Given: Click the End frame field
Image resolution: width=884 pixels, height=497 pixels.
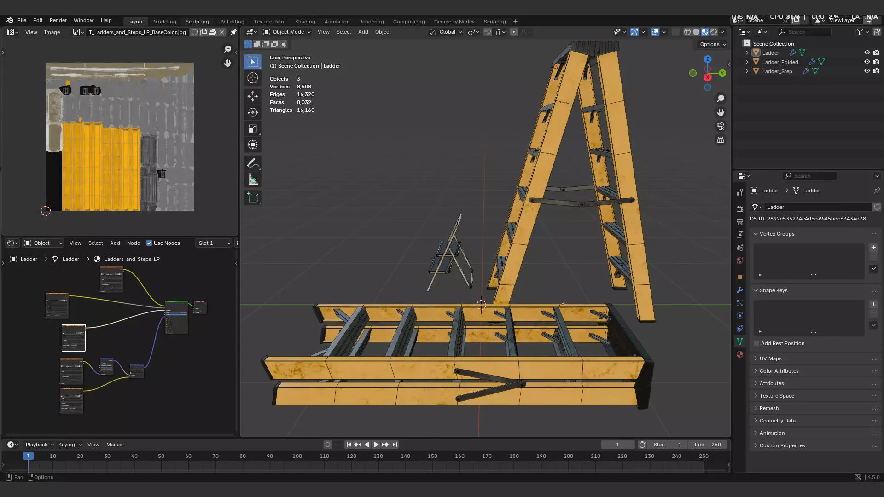Looking at the screenshot, I should pos(708,445).
